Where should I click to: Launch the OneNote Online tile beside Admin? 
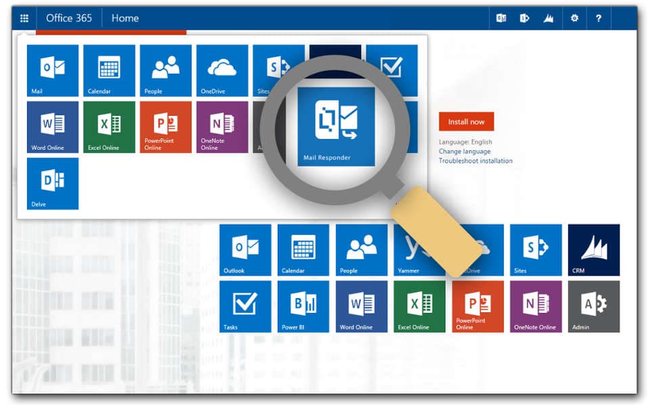(536, 306)
